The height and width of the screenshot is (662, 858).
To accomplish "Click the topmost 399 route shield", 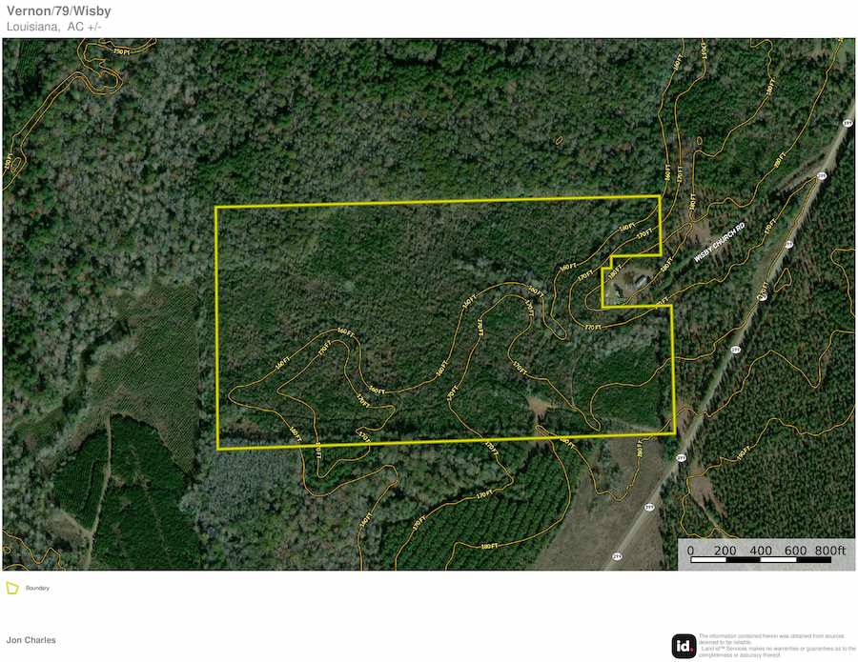I will point(848,124).
